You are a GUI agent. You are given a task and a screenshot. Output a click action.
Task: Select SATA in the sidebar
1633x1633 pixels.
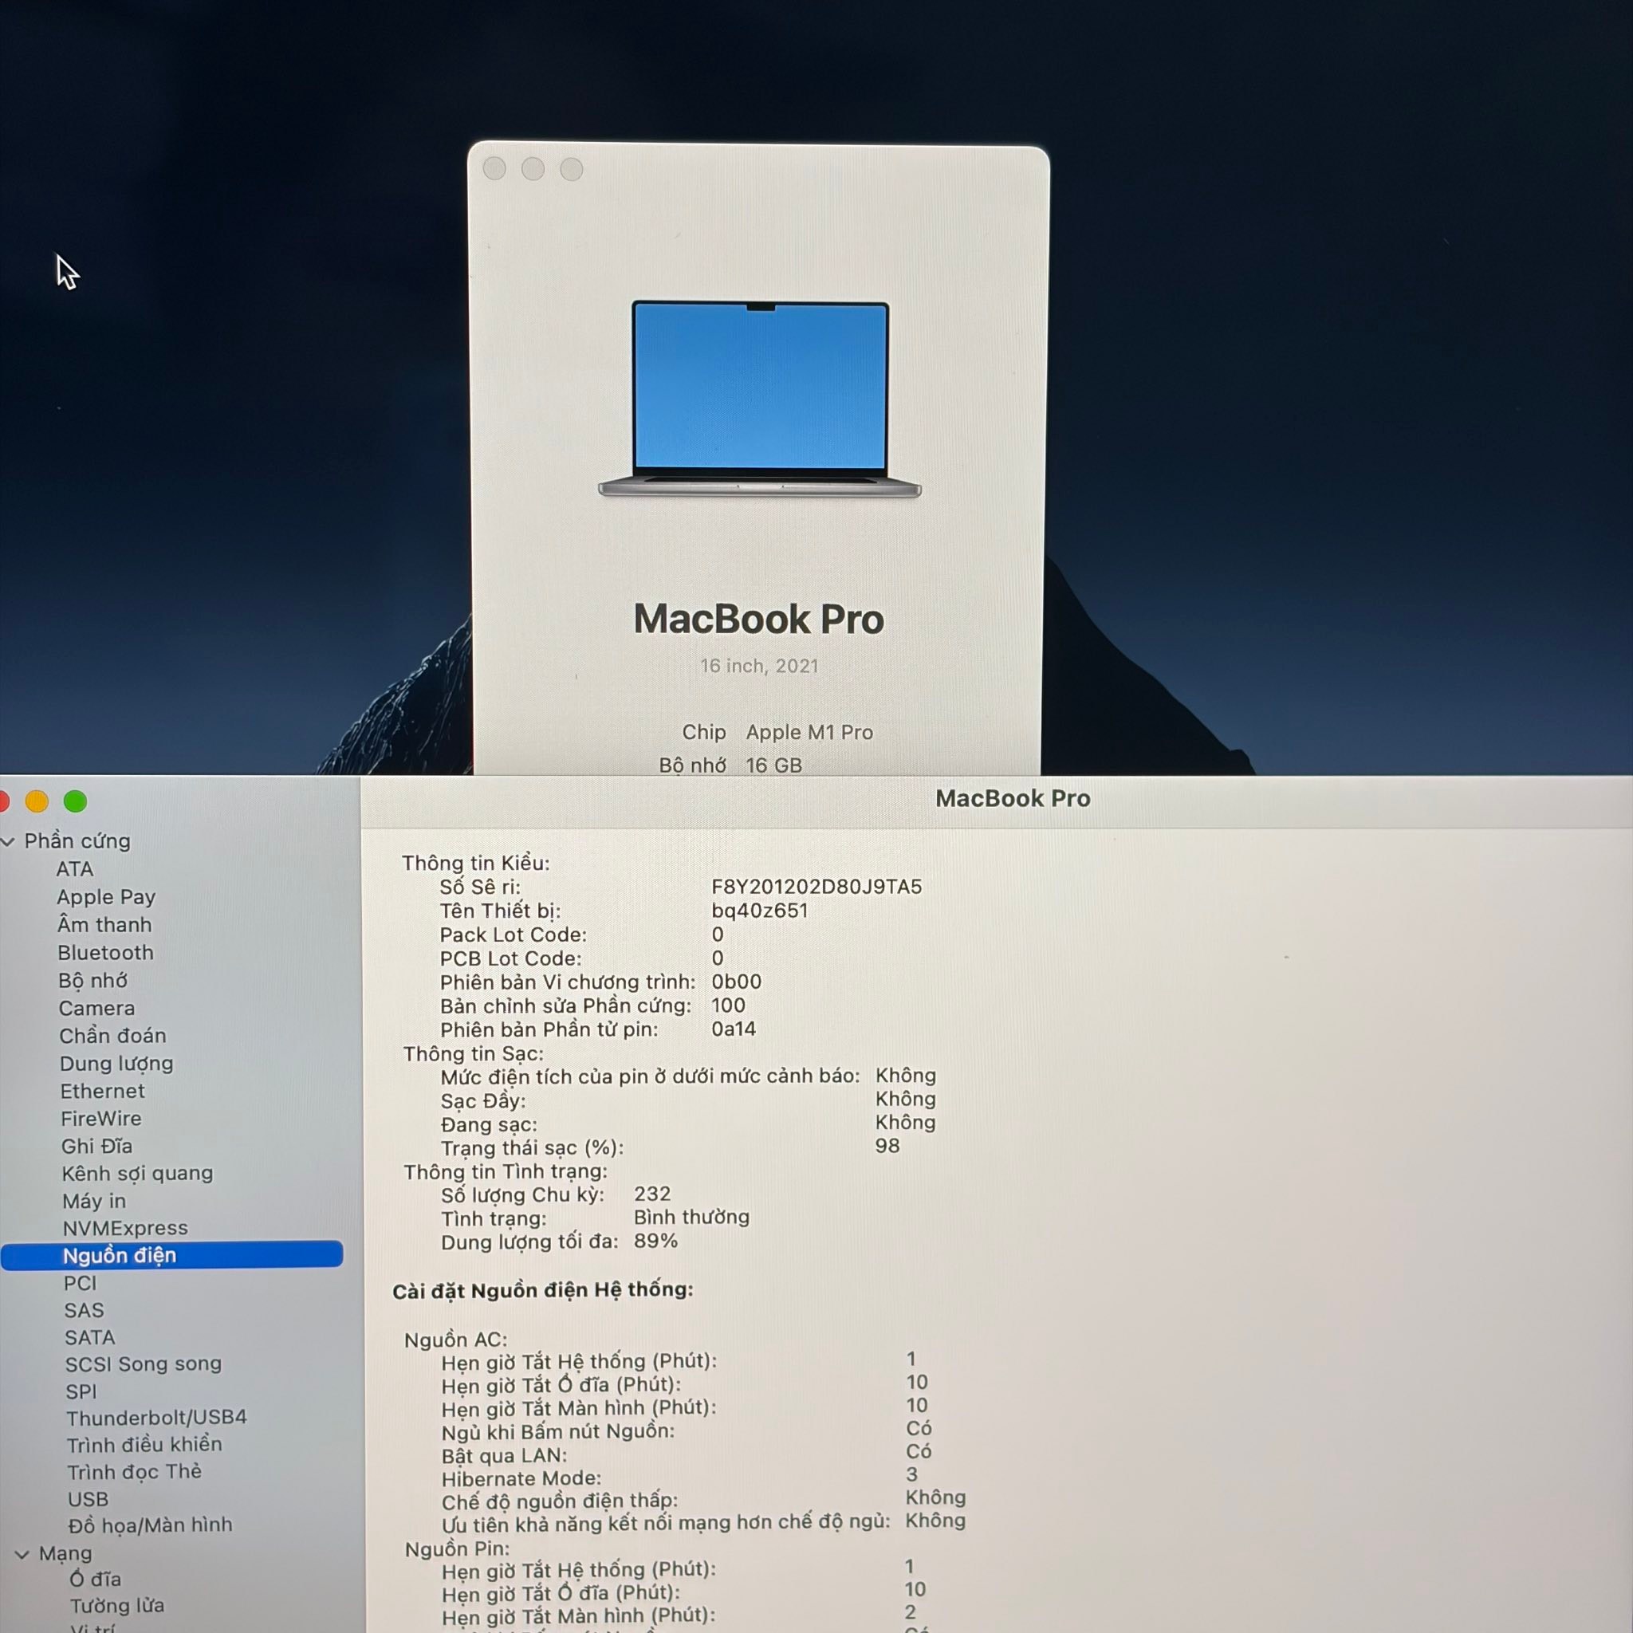coord(89,1337)
